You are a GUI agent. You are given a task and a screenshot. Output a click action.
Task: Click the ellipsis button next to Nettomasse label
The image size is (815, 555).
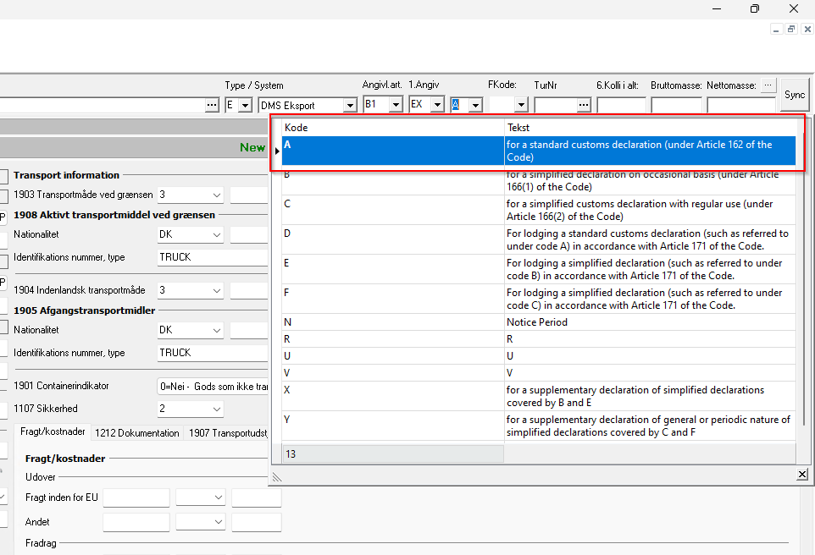(768, 85)
